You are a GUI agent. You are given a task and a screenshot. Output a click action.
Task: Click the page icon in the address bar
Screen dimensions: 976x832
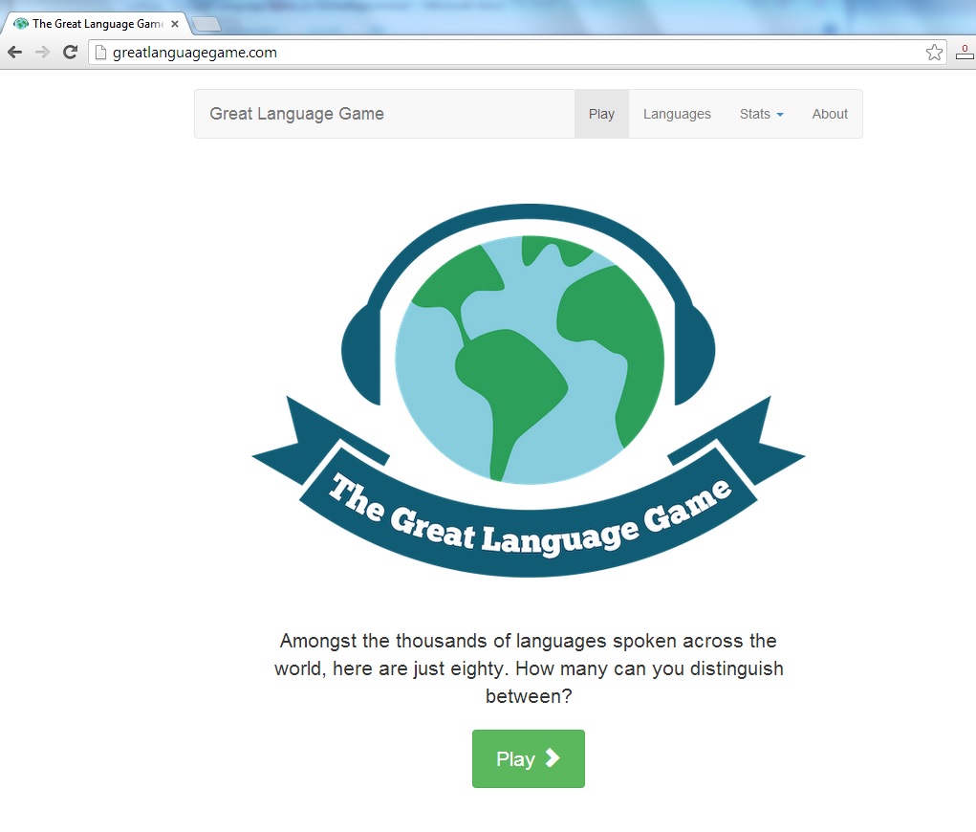[x=100, y=53]
